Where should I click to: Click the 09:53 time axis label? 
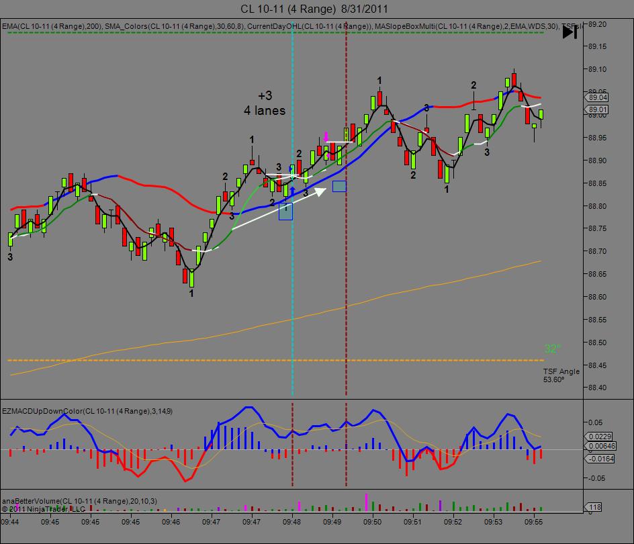pos(493,522)
